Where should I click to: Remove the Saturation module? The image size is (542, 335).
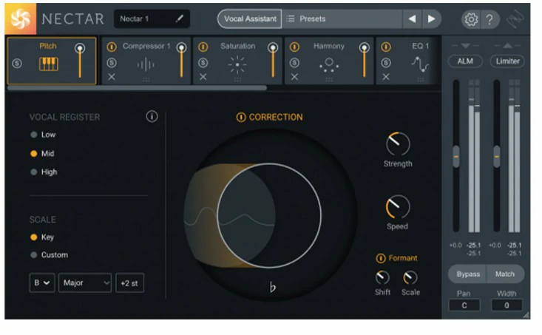[x=203, y=77]
